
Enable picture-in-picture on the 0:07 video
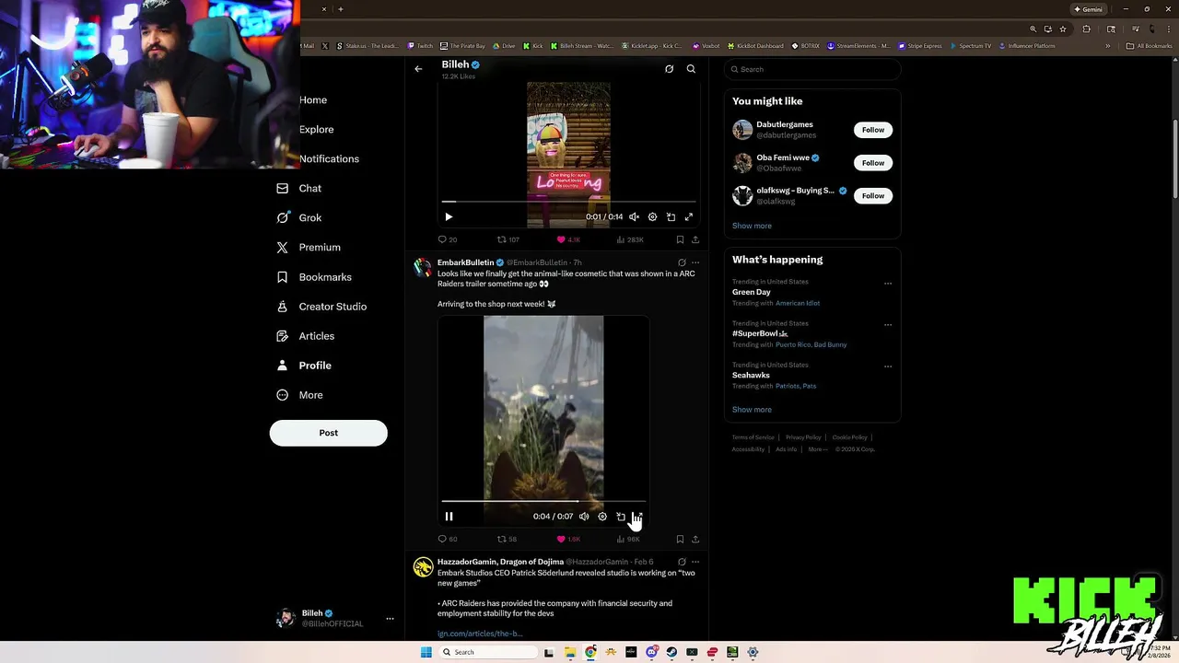point(621,517)
